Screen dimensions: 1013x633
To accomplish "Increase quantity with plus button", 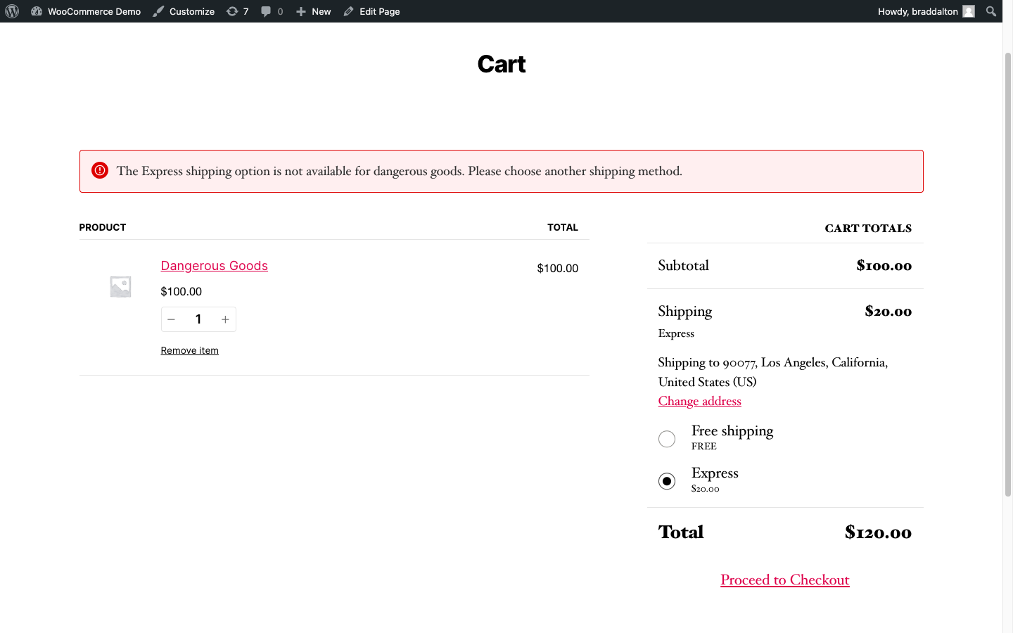I will pos(225,319).
